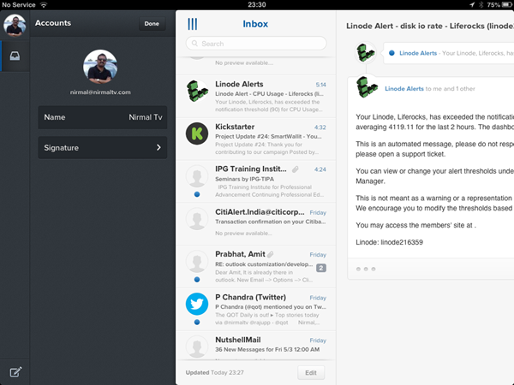This screenshot has width=514, height=385.
Task: Tap the email address nirmal@nirmaltv.com
Action: click(x=100, y=92)
